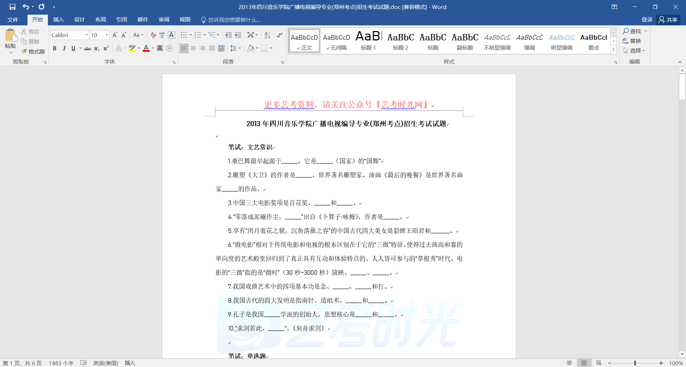Viewport: 686px width, 367px height.
Task: Click the zoom slider handle in status bar
Action: pos(635,363)
